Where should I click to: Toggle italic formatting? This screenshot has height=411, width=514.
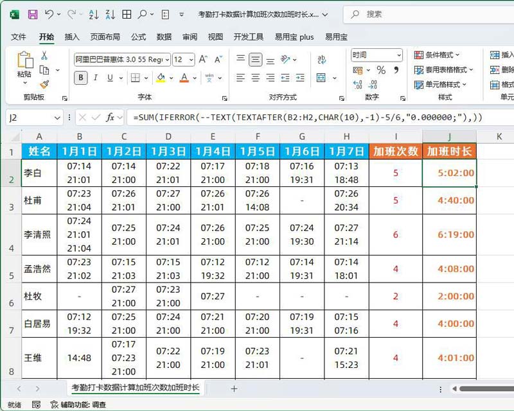[x=95, y=77]
